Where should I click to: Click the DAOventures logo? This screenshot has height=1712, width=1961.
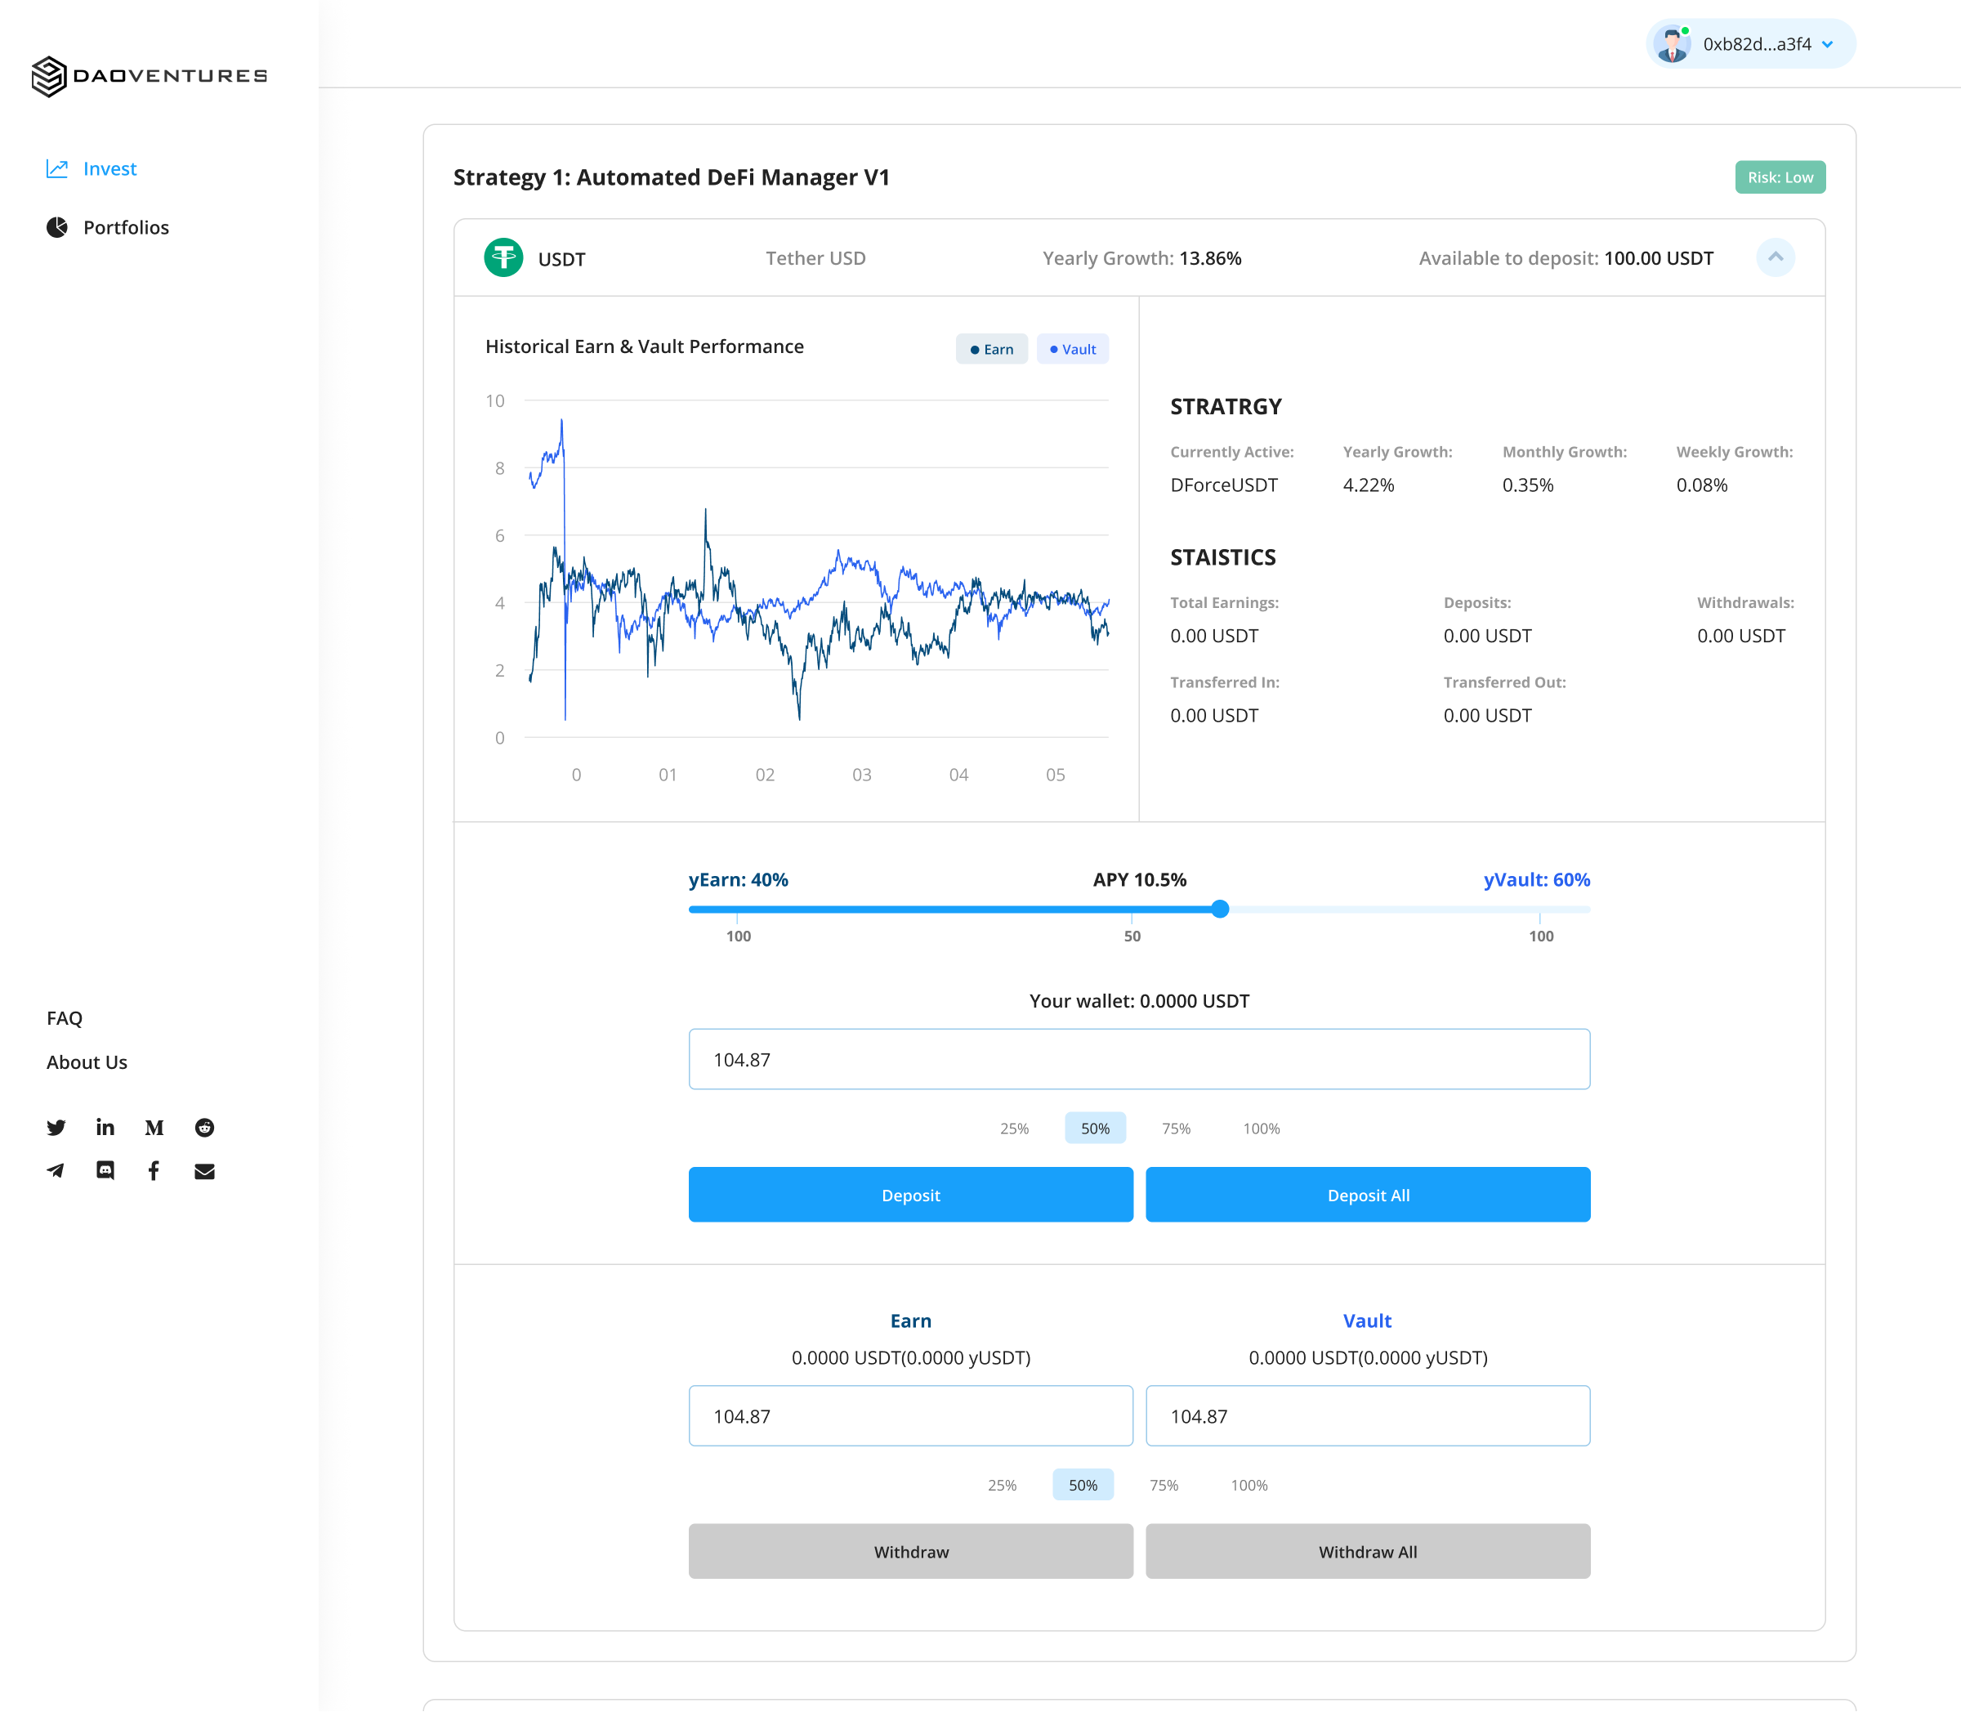149,77
